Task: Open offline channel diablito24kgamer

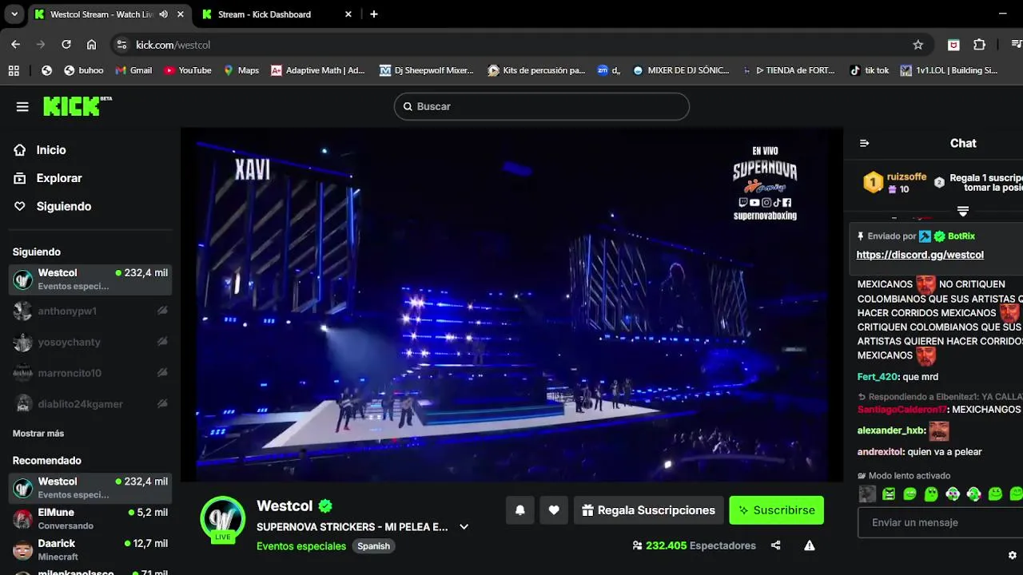Action: 90,404
